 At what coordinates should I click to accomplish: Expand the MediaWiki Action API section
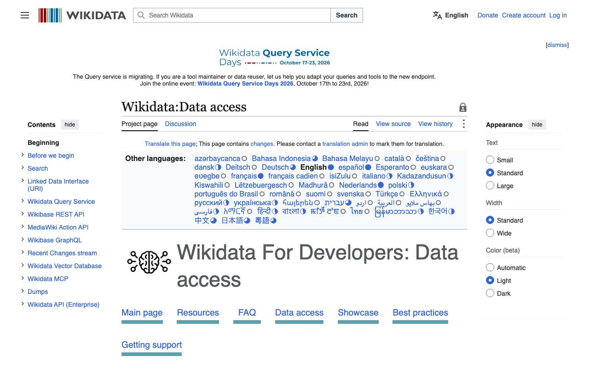[x=23, y=227]
